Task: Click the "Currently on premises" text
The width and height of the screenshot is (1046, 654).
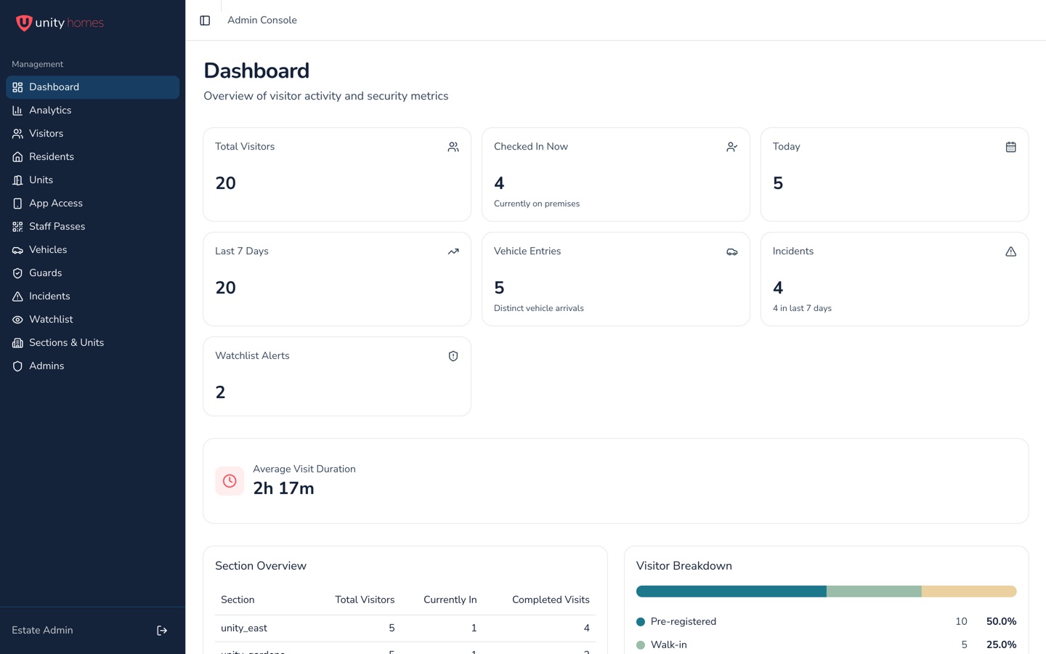Action: [537, 203]
